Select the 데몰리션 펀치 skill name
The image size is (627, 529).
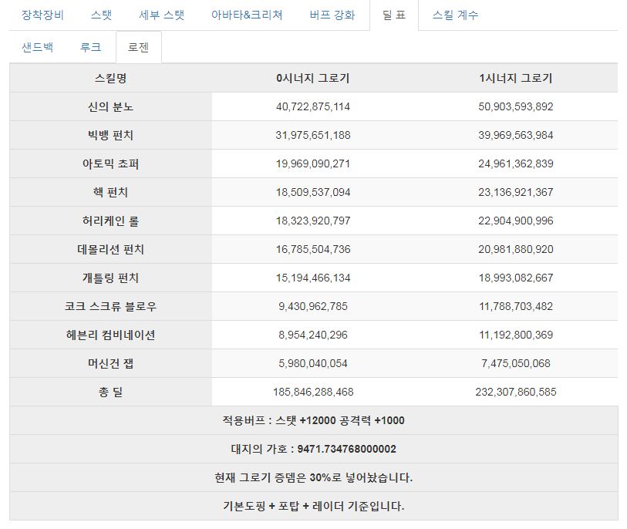coord(111,250)
